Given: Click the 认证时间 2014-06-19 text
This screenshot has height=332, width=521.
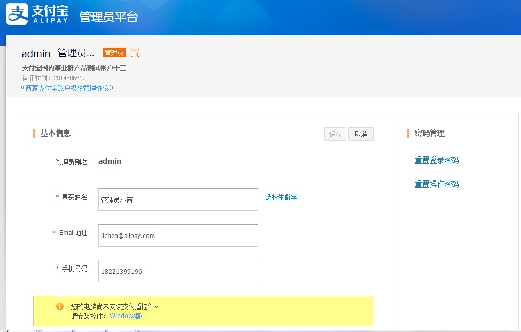Looking at the screenshot, I should pos(53,78).
